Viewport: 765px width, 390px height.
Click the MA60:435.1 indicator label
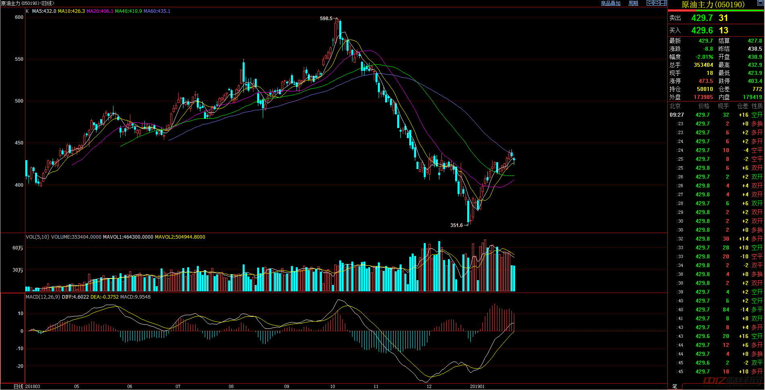157,11
